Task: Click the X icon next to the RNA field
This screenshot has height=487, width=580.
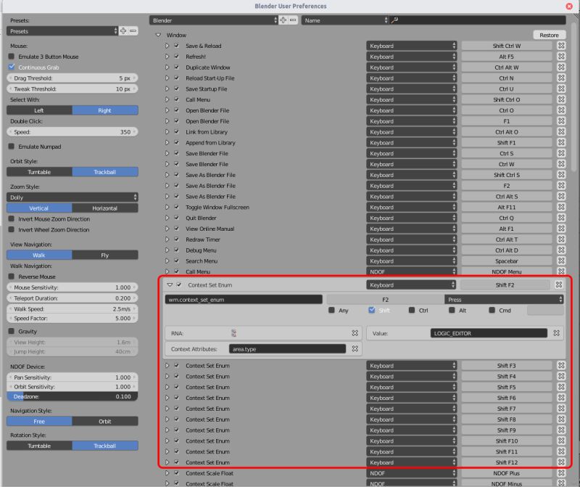Action: coord(355,333)
